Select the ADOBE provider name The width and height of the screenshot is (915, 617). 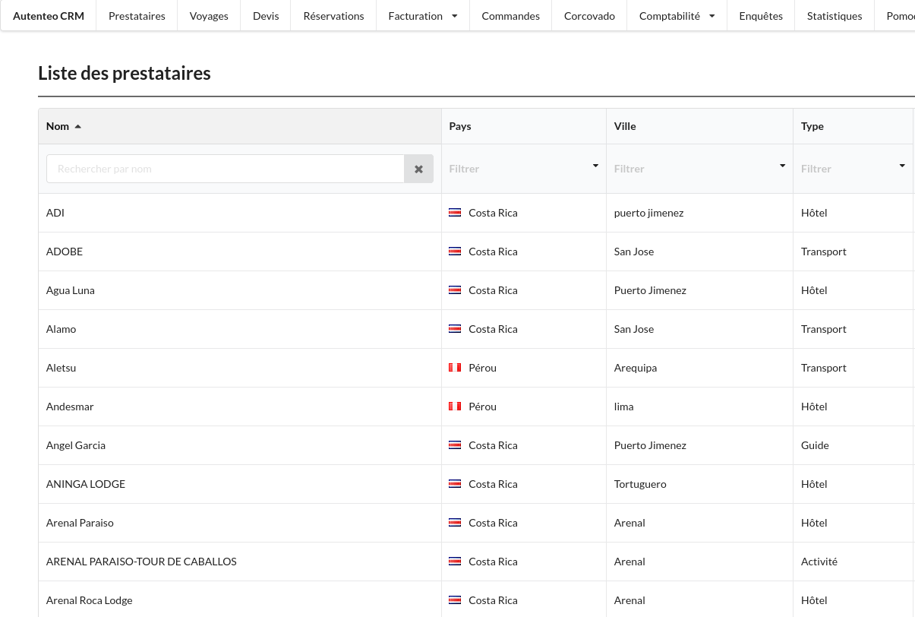(x=65, y=252)
